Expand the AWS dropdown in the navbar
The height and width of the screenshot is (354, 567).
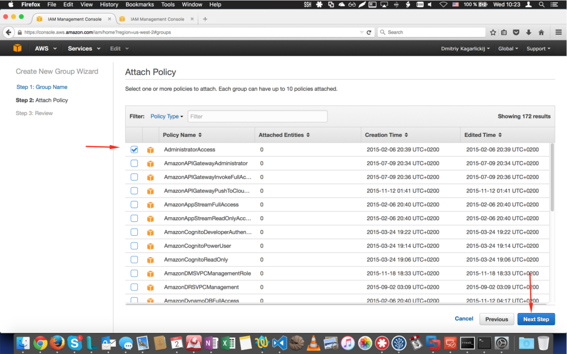pyautogui.click(x=45, y=49)
